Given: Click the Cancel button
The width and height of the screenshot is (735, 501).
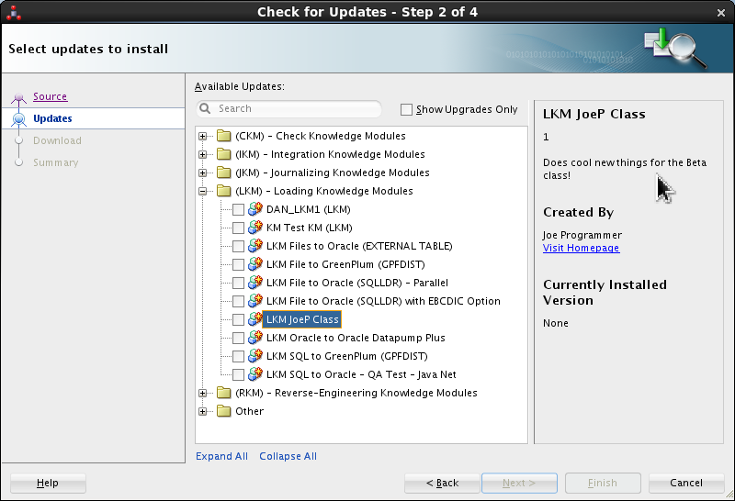Looking at the screenshot, I should click(686, 483).
